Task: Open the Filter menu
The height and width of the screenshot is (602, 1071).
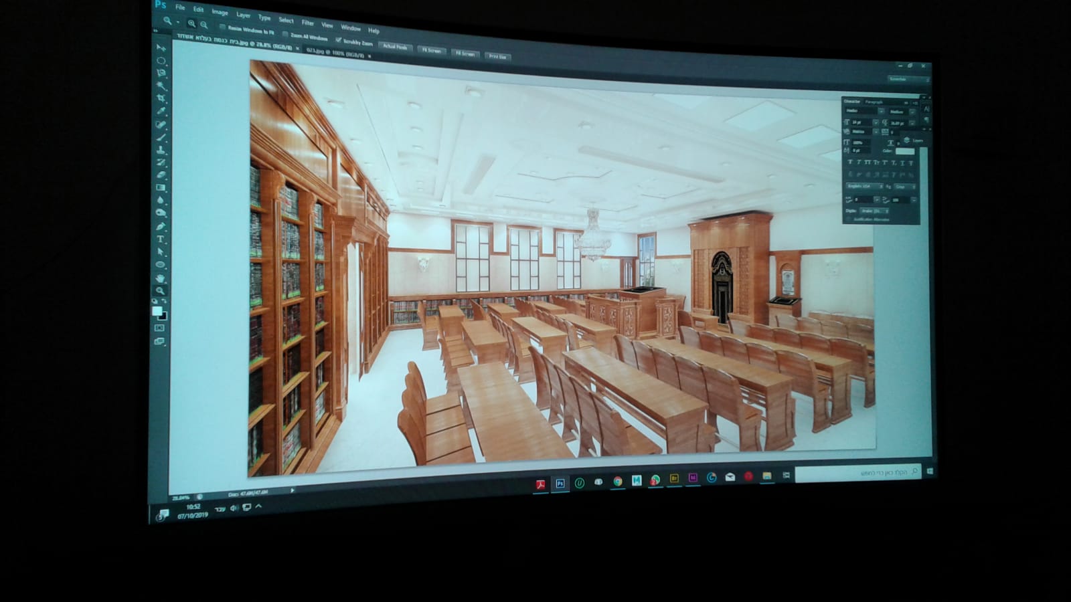Action: click(307, 23)
